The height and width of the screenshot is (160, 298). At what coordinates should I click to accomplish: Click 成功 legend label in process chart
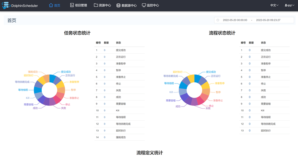pos(178,106)
